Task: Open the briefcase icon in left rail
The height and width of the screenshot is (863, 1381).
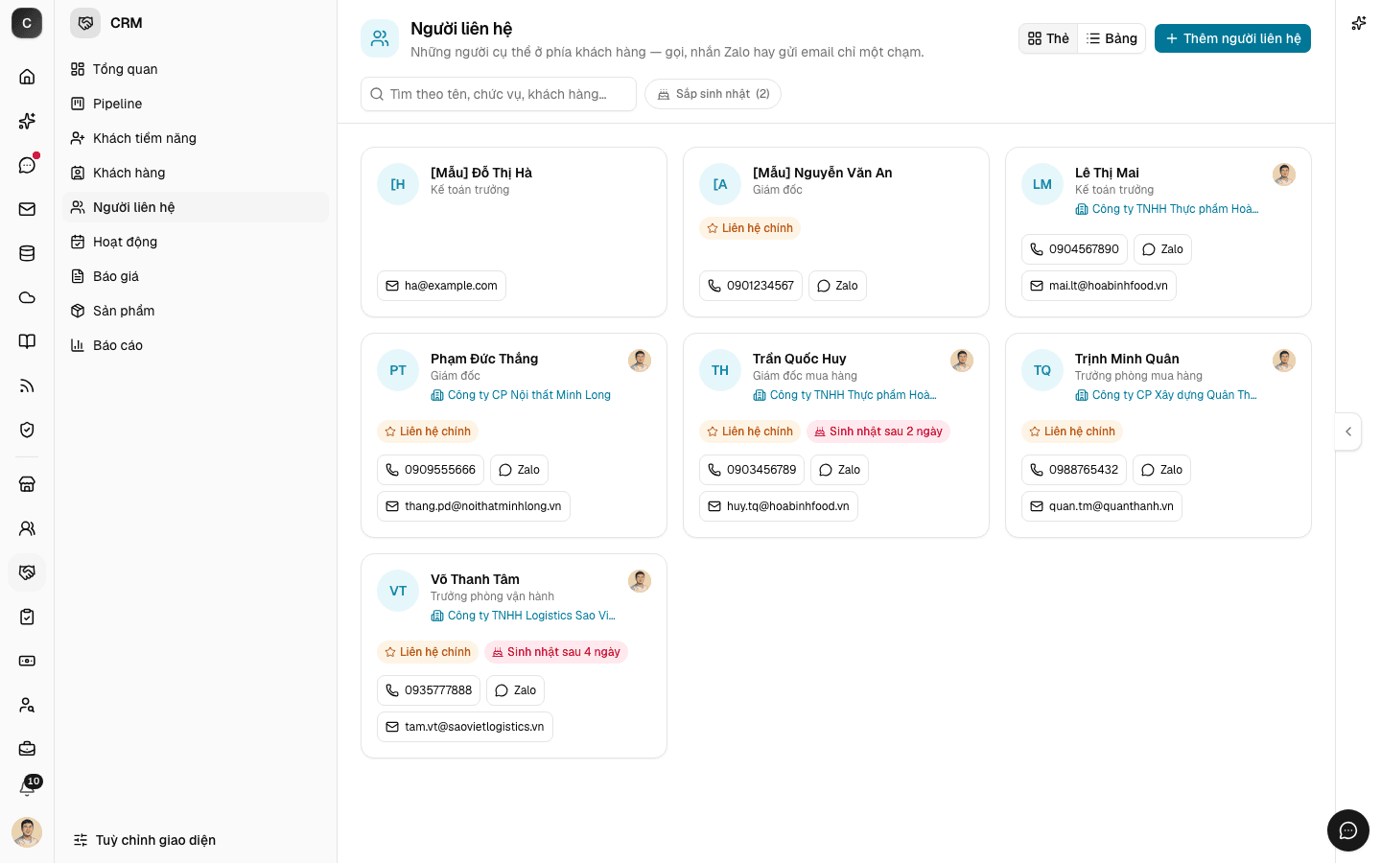Action: pos(27,748)
